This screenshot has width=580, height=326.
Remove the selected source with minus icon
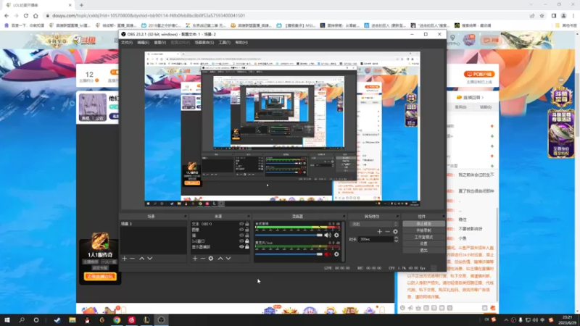[203, 259]
